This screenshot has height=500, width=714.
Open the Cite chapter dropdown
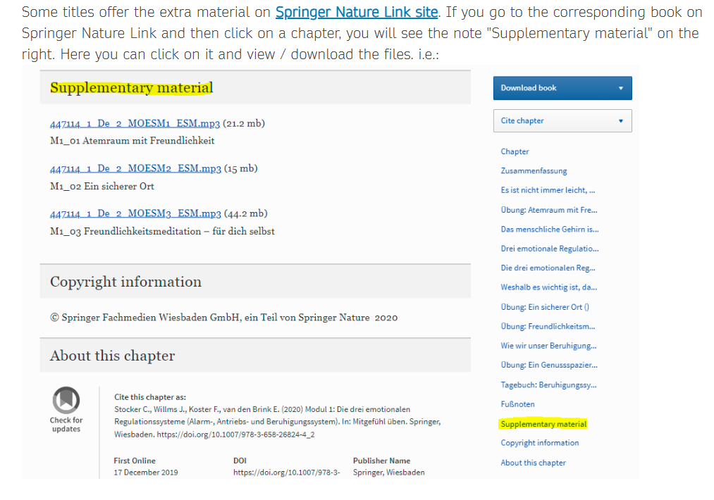coord(562,121)
